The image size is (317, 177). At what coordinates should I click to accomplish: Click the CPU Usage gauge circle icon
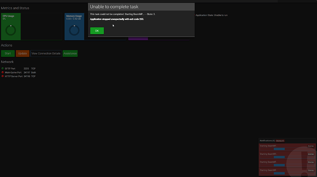point(11,30)
